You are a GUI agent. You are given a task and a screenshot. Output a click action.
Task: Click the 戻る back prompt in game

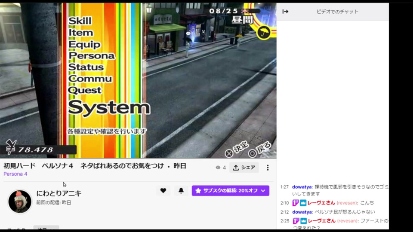(x=260, y=150)
